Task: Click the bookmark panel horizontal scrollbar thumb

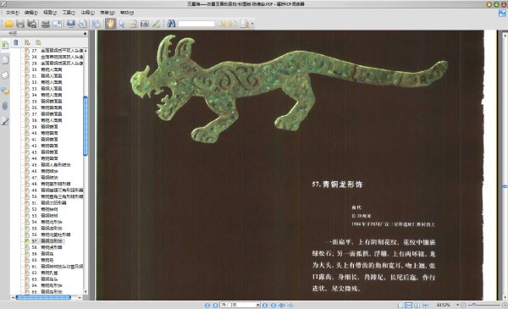Action: click(x=43, y=297)
